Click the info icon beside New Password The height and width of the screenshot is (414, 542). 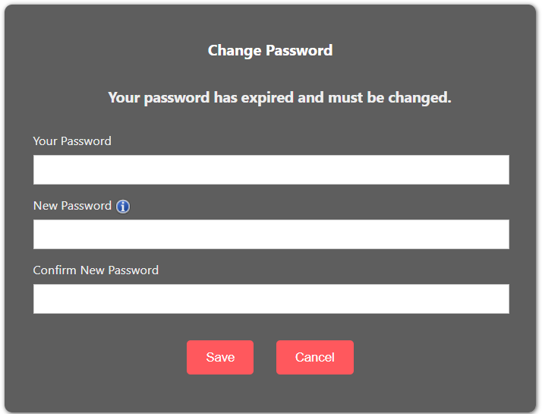pos(123,207)
